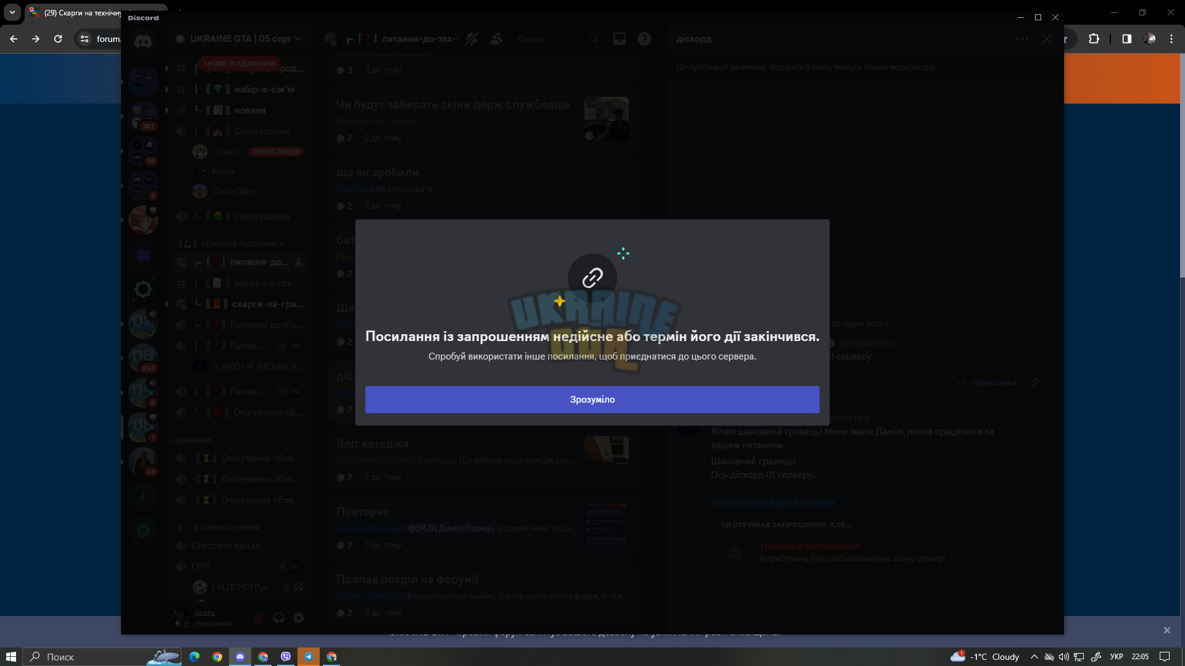Screen dimensions: 1185x666
Task: Open Discord user settings gear
Action: (x=299, y=618)
